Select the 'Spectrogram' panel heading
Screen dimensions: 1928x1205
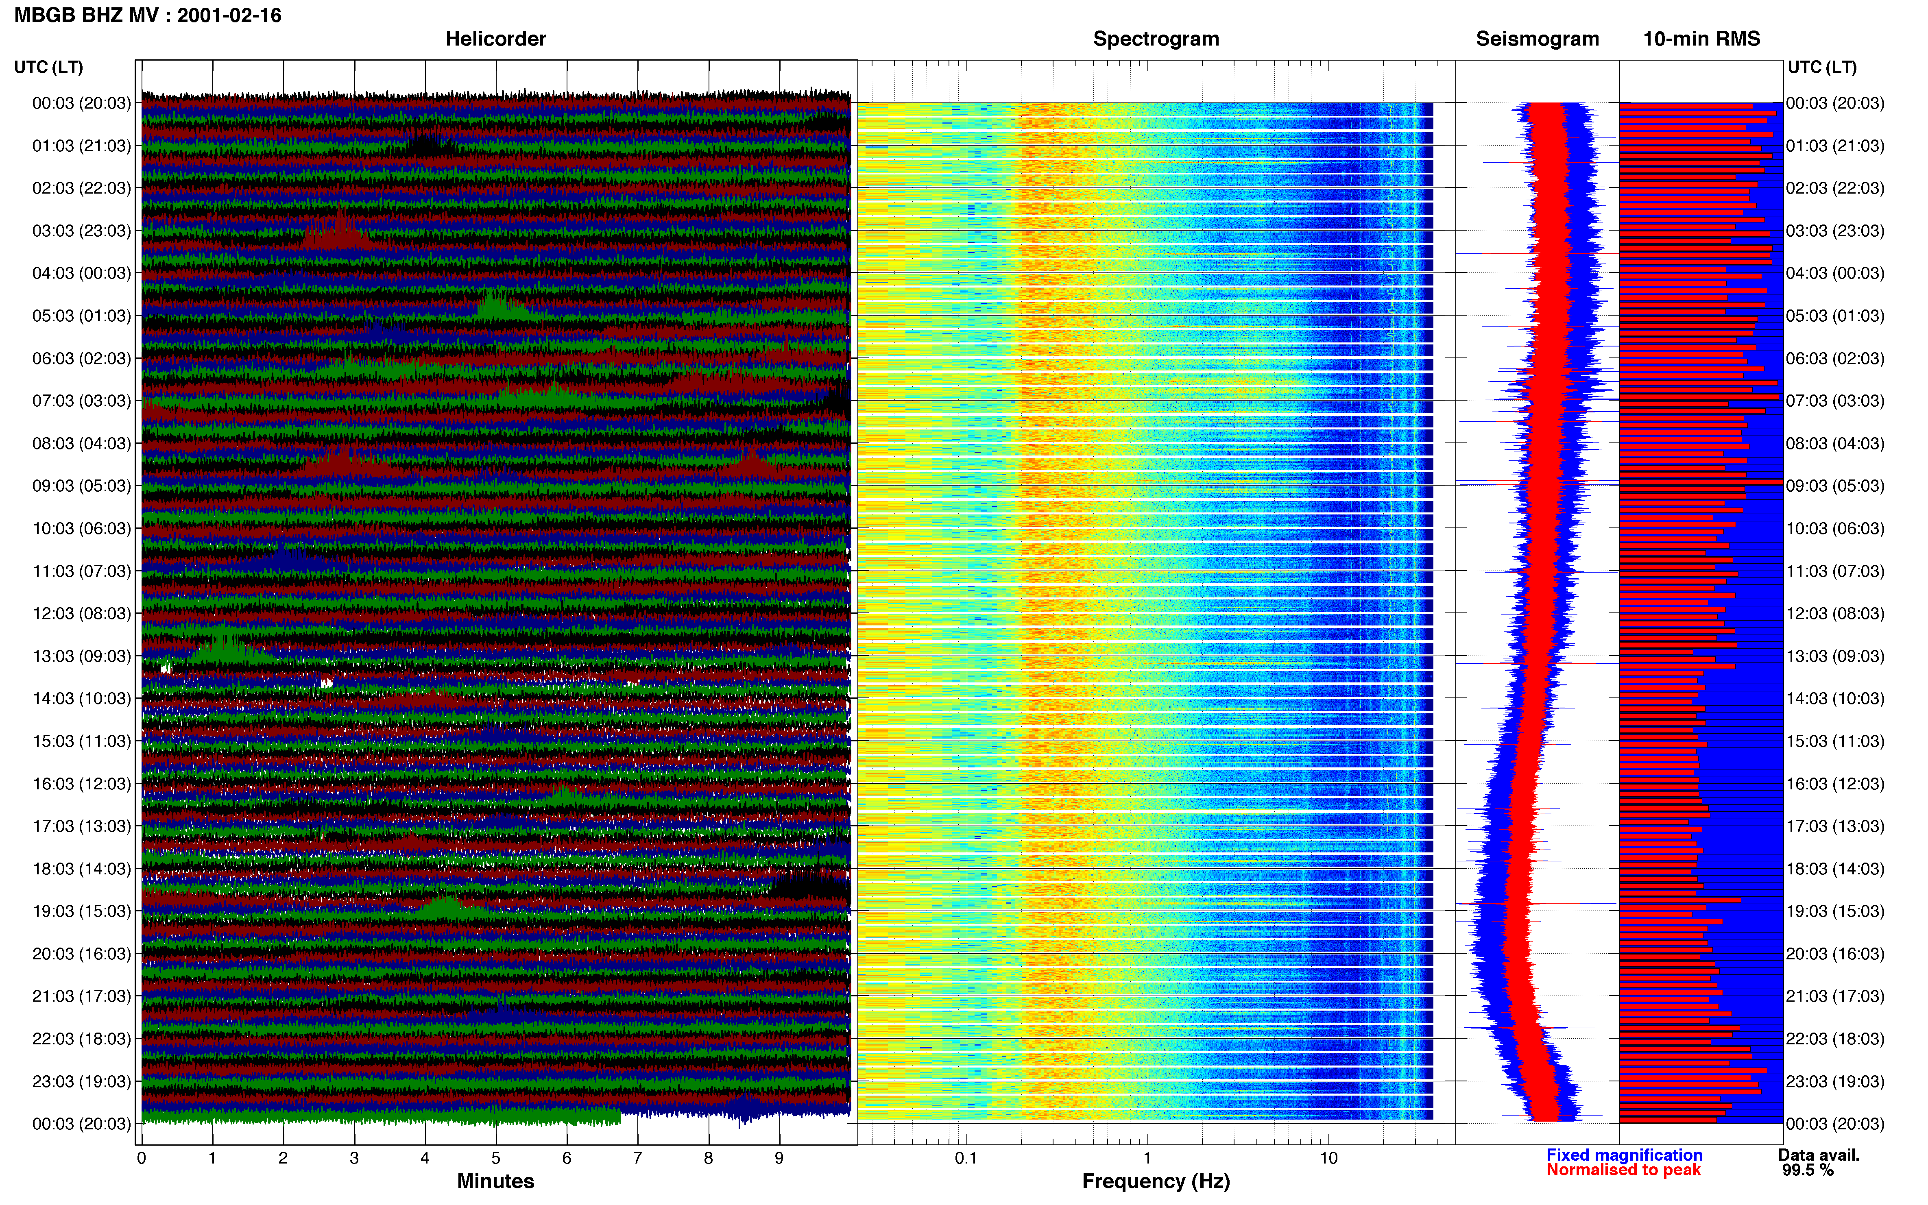coord(1156,39)
